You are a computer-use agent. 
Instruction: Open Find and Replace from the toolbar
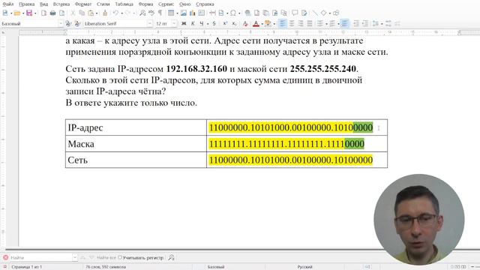[x=142, y=13]
